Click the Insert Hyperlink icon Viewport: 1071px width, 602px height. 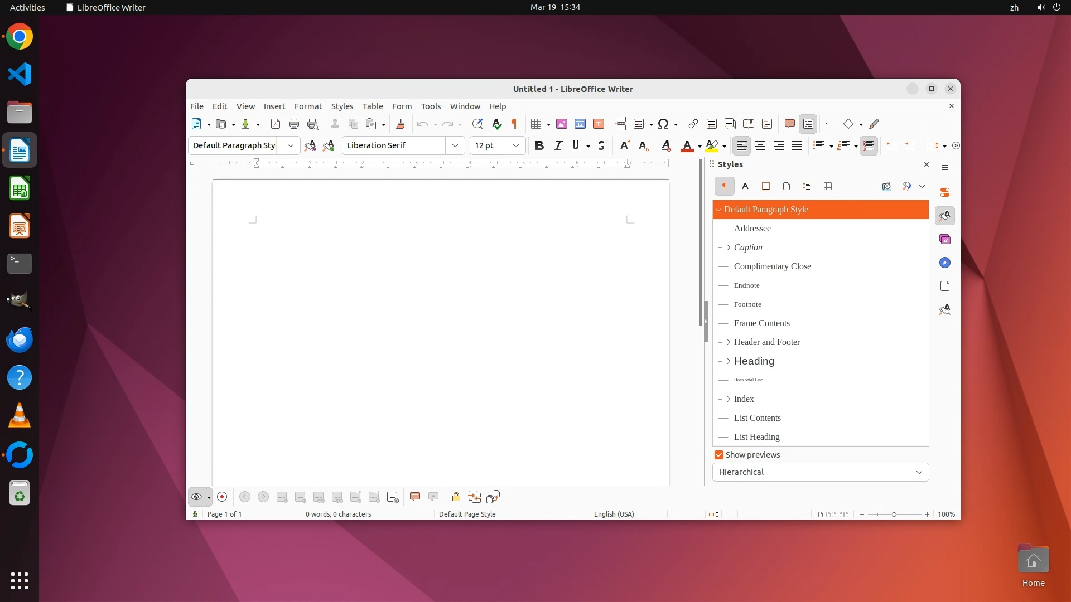pos(693,124)
